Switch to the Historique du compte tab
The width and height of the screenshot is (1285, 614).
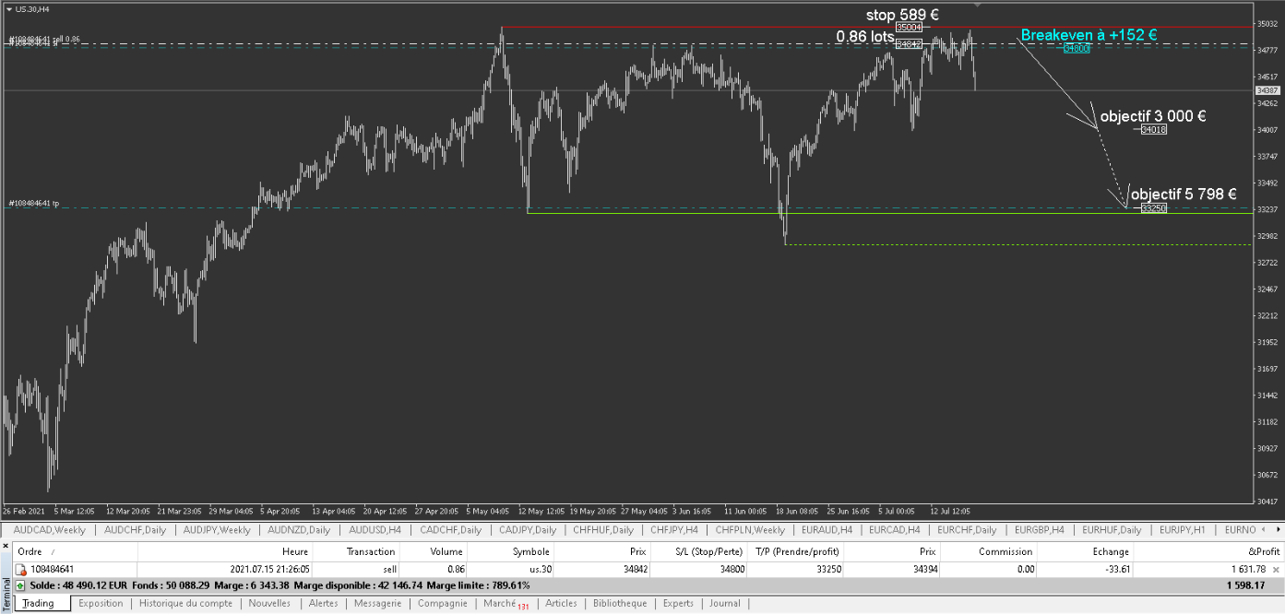[185, 604]
